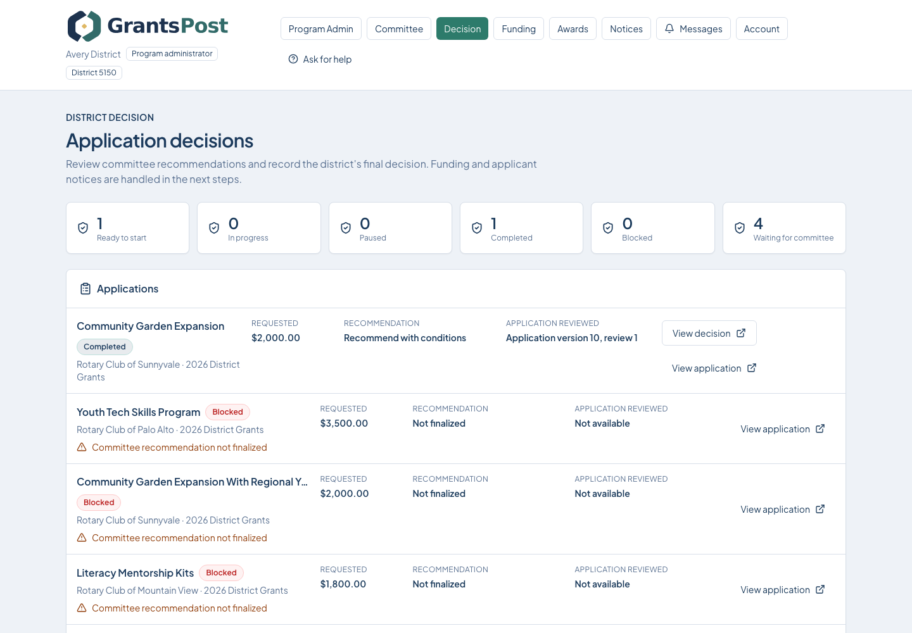This screenshot has width=912, height=633.
Task: View application for Literacy Mentorship Kits
Action: click(x=783, y=589)
